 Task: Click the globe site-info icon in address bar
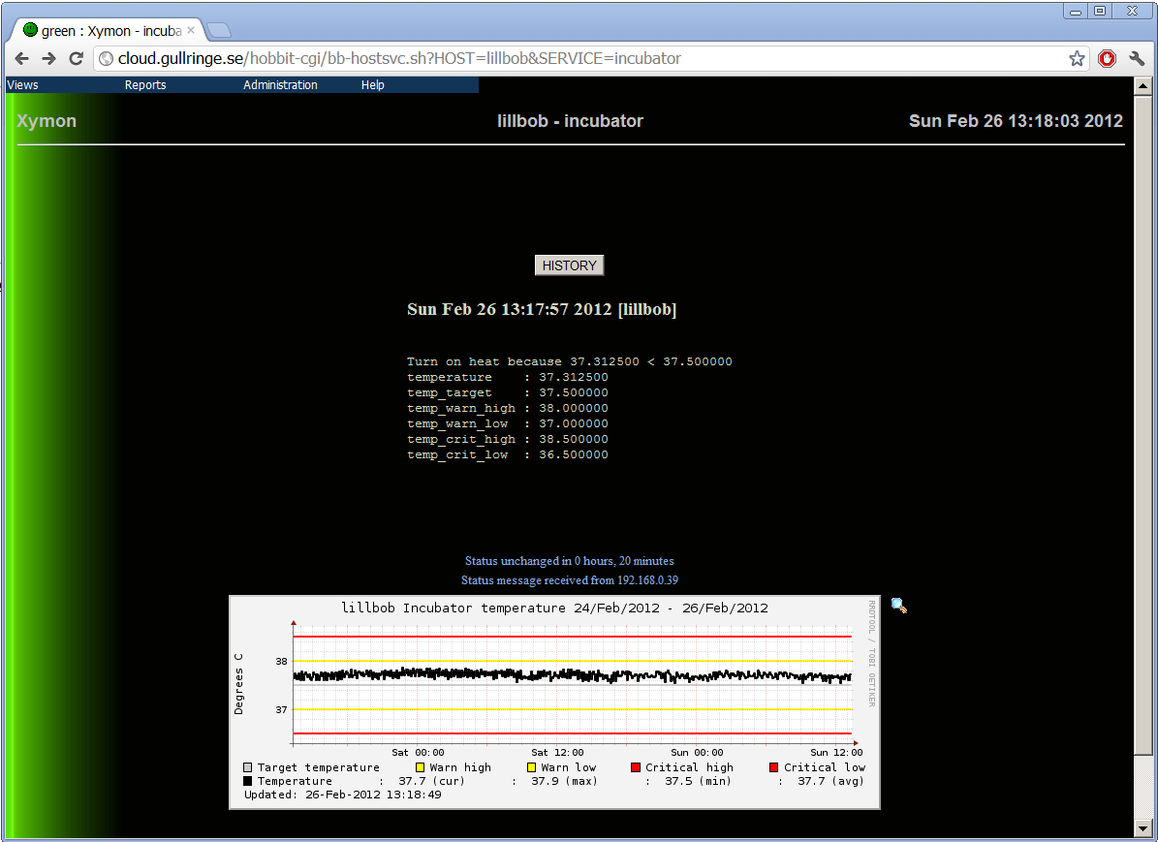coord(106,58)
